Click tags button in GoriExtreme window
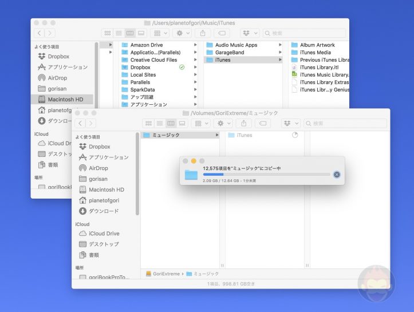414x312 pixels. click(263, 123)
